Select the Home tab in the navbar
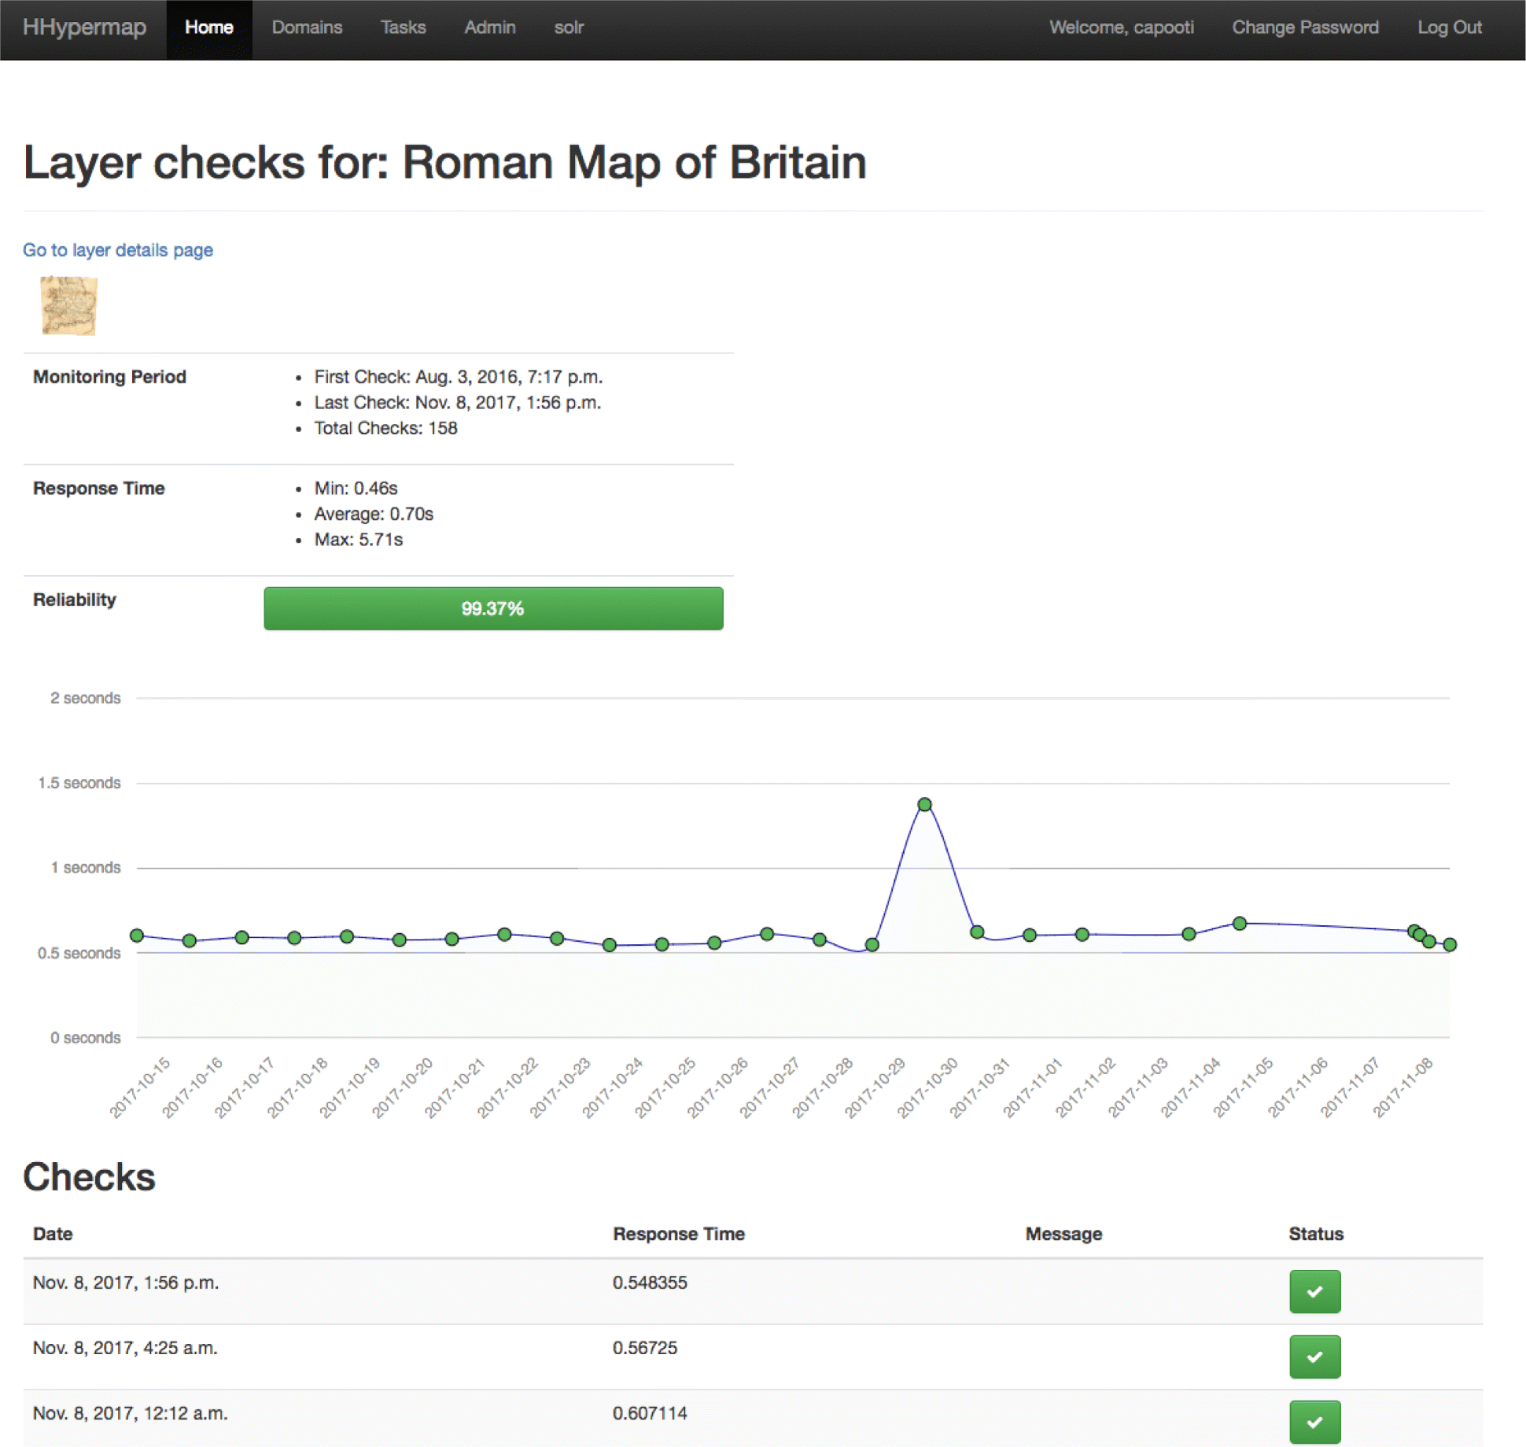 click(x=208, y=28)
